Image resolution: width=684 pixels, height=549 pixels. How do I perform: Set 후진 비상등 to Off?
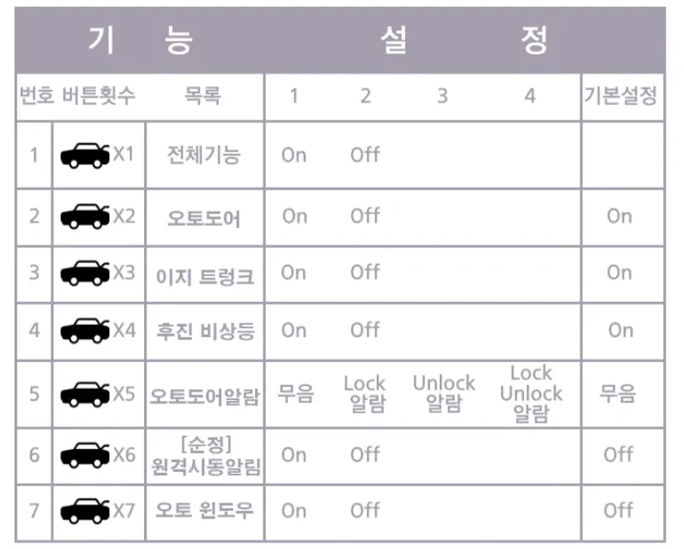(x=365, y=331)
